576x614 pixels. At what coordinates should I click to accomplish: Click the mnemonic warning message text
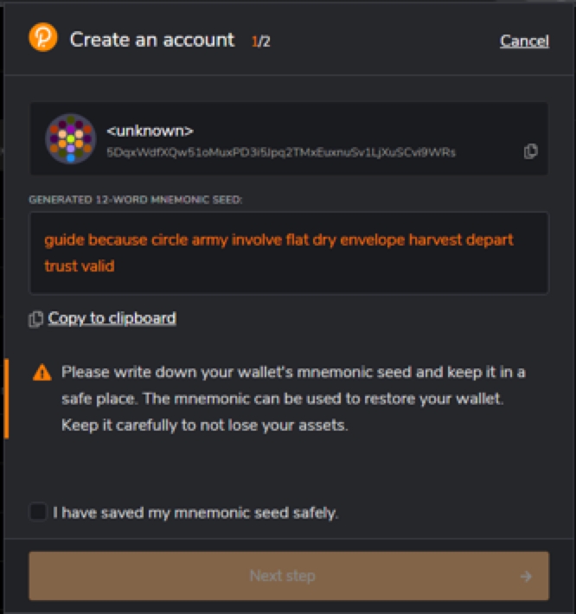click(293, 399)
